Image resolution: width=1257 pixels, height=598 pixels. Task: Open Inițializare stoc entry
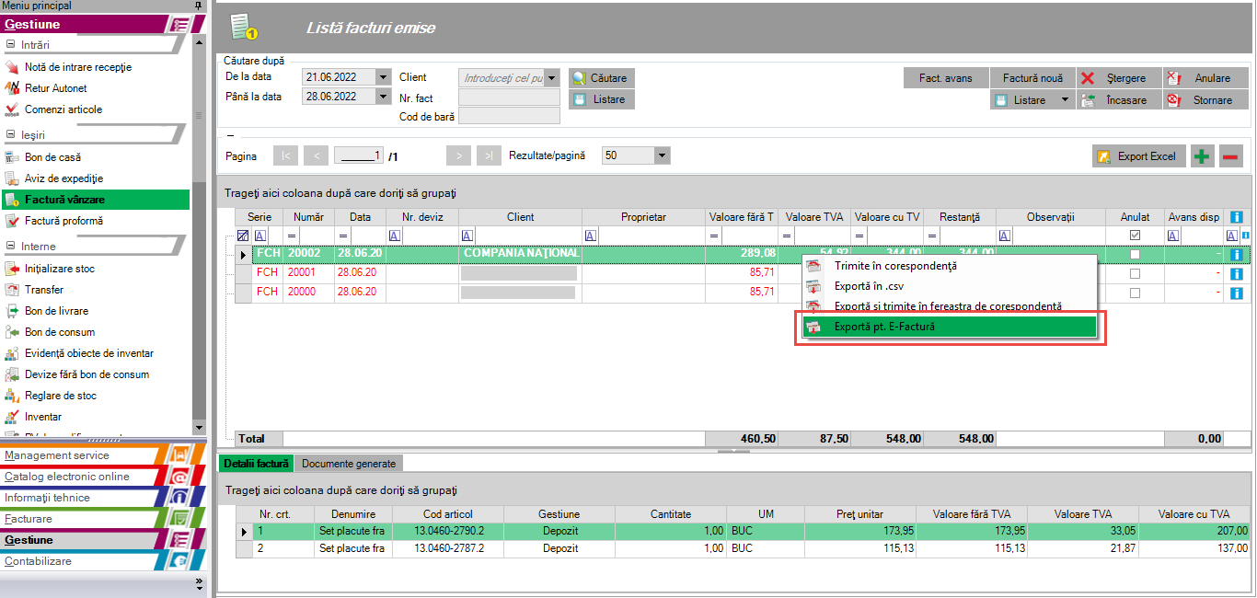tap(60, 269)
